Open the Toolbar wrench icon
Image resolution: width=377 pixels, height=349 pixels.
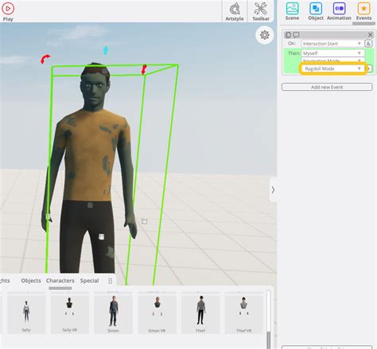pyautogui.click(x=261, y=11)
